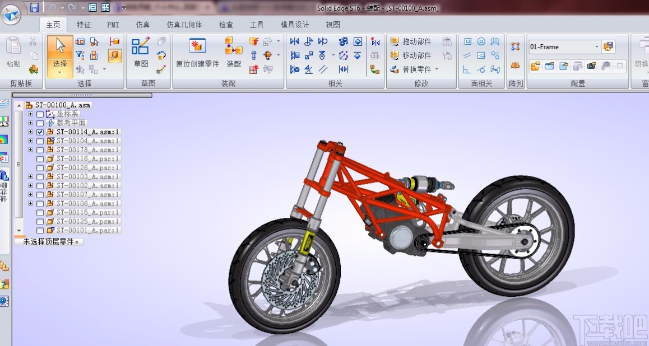Click the Tangent face relate icon
The height and width of the screenshot is (346, 649).
(481, 69)
